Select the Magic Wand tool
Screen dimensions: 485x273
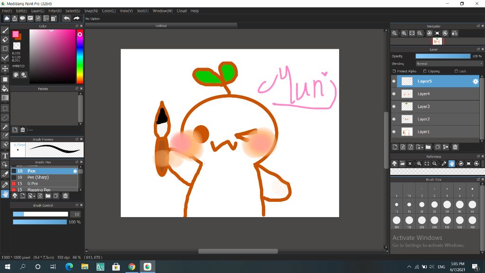[5, 127]
